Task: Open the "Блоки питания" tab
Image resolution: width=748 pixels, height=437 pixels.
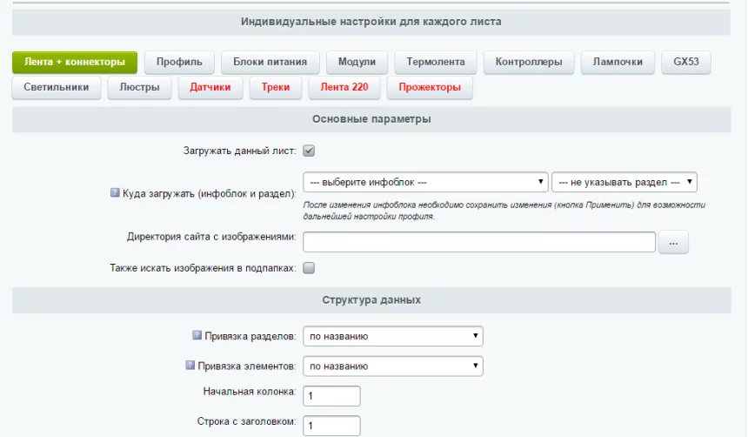Action: pyautogui.click(x=268, y=62)
